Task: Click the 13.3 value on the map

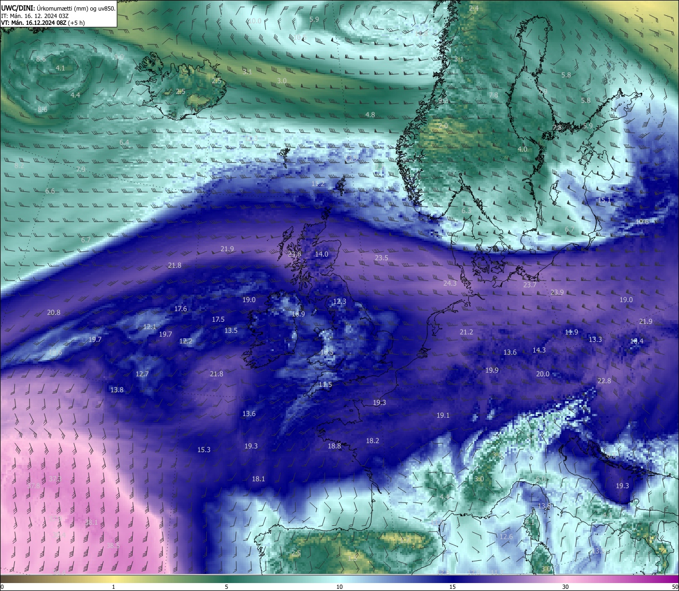Action: click(595, 339)
